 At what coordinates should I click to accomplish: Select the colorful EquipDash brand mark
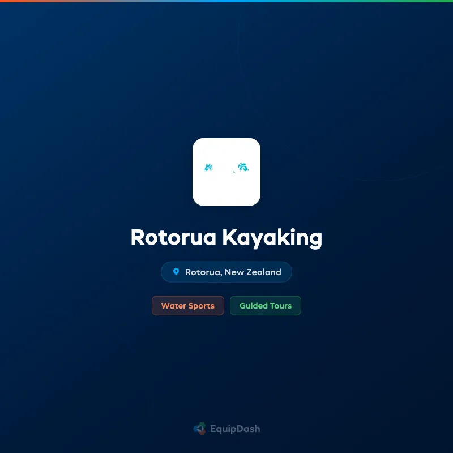pyautogui.click(x=199, y=429)
